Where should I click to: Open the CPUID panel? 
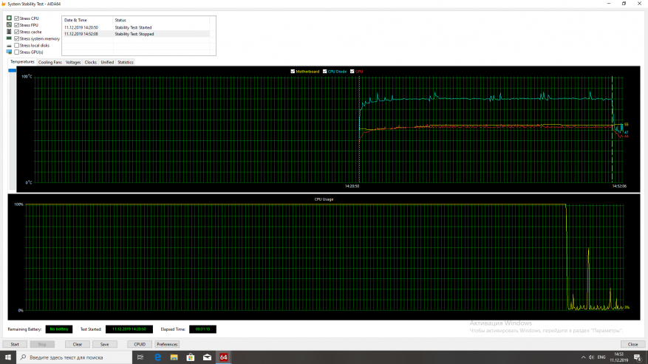click(140, 344)
